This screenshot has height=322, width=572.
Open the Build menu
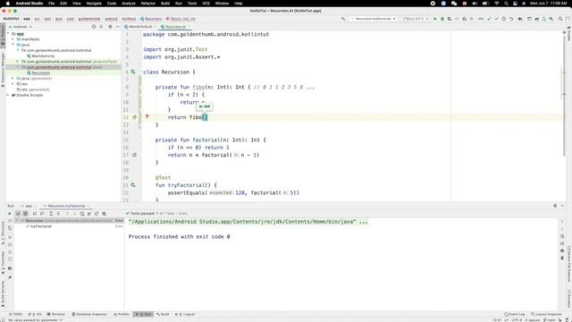tap(165, 4)
